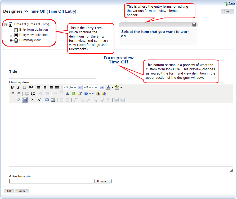The height and width of the screenshot is (199, 237).
Task: Select Time Off (Time Off Entry) root item
Action: click(32, 24)
